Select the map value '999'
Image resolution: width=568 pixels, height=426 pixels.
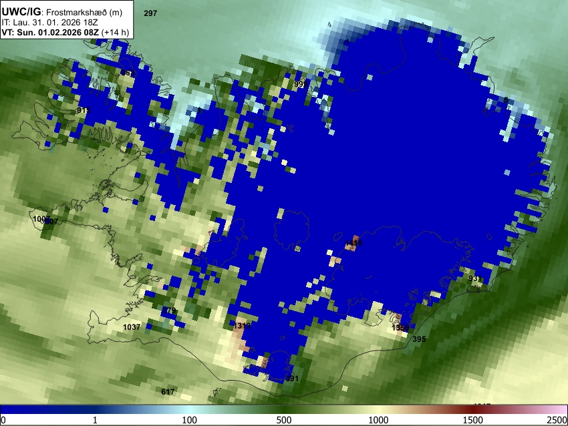[301, 84]
